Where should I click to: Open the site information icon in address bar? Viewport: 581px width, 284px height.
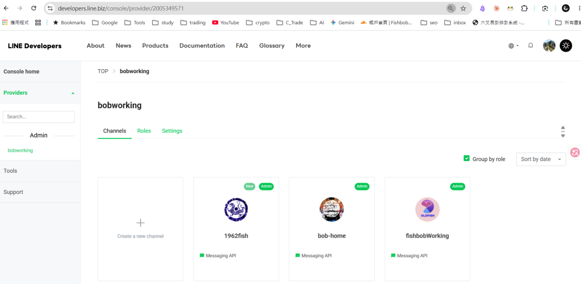(x=50, y=8)
